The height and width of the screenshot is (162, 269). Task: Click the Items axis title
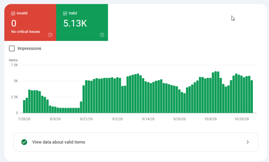point(13,60)
